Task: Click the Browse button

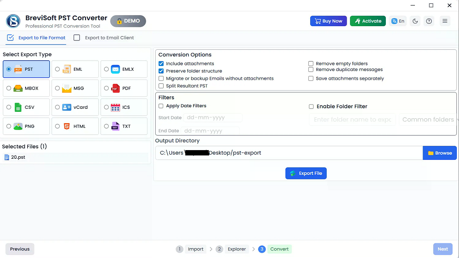Action: 440,153
